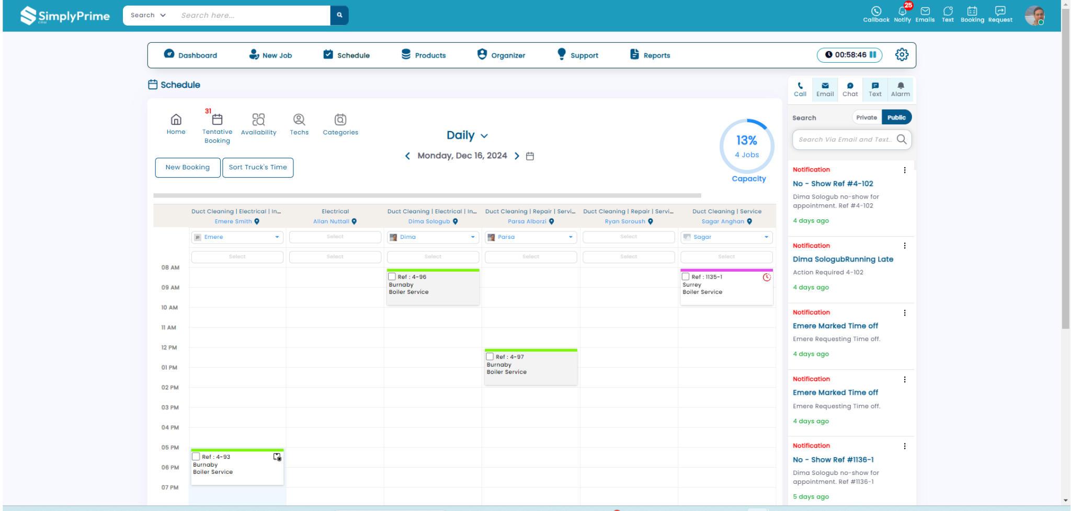Open the Callback phone icon
The image size is (1071, 511).
point(876,11)
